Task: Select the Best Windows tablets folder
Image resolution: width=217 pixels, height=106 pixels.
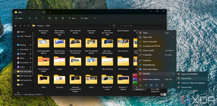Action: [x=43, y=61]
